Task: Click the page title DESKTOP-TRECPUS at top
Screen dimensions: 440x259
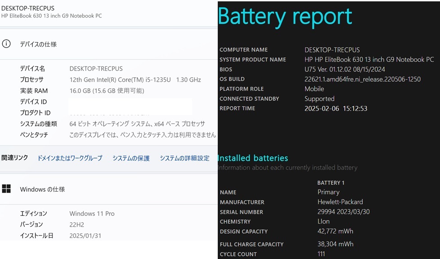Action: point(28,8)
